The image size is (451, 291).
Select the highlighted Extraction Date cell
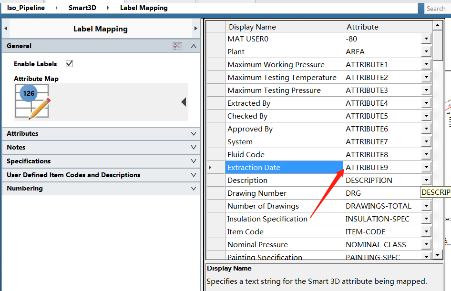click(x=284, y=167)
